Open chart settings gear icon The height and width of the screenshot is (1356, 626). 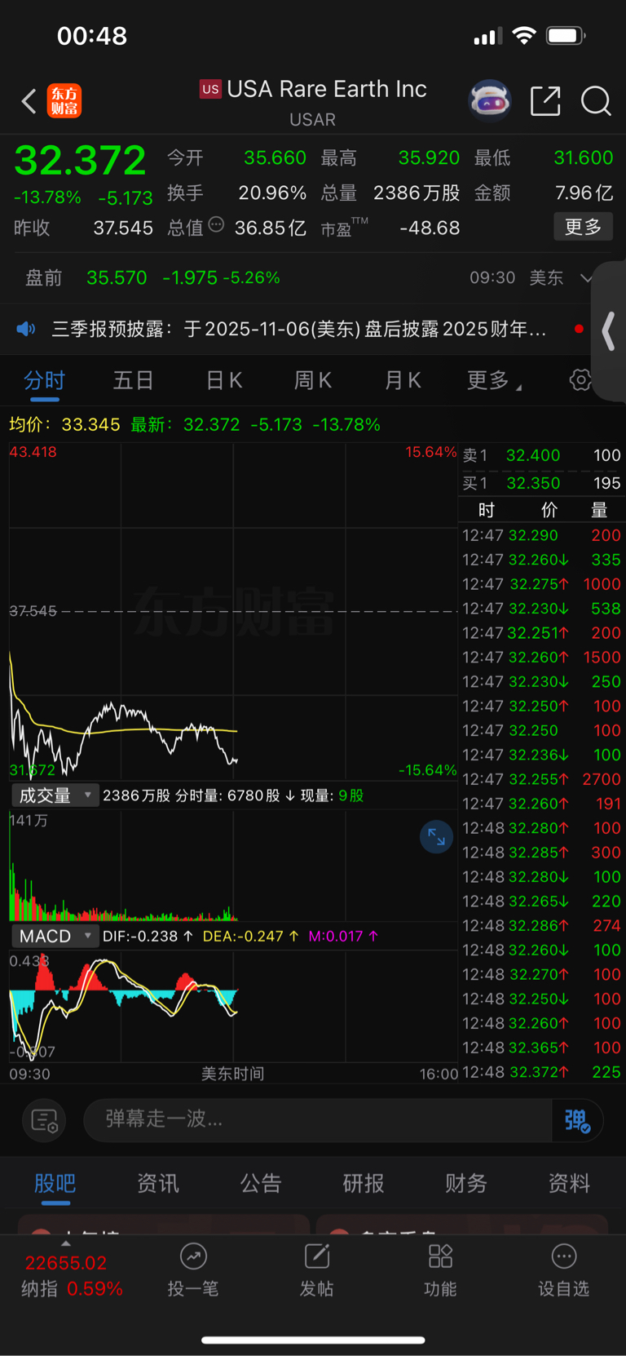click(x=580, y=379)
